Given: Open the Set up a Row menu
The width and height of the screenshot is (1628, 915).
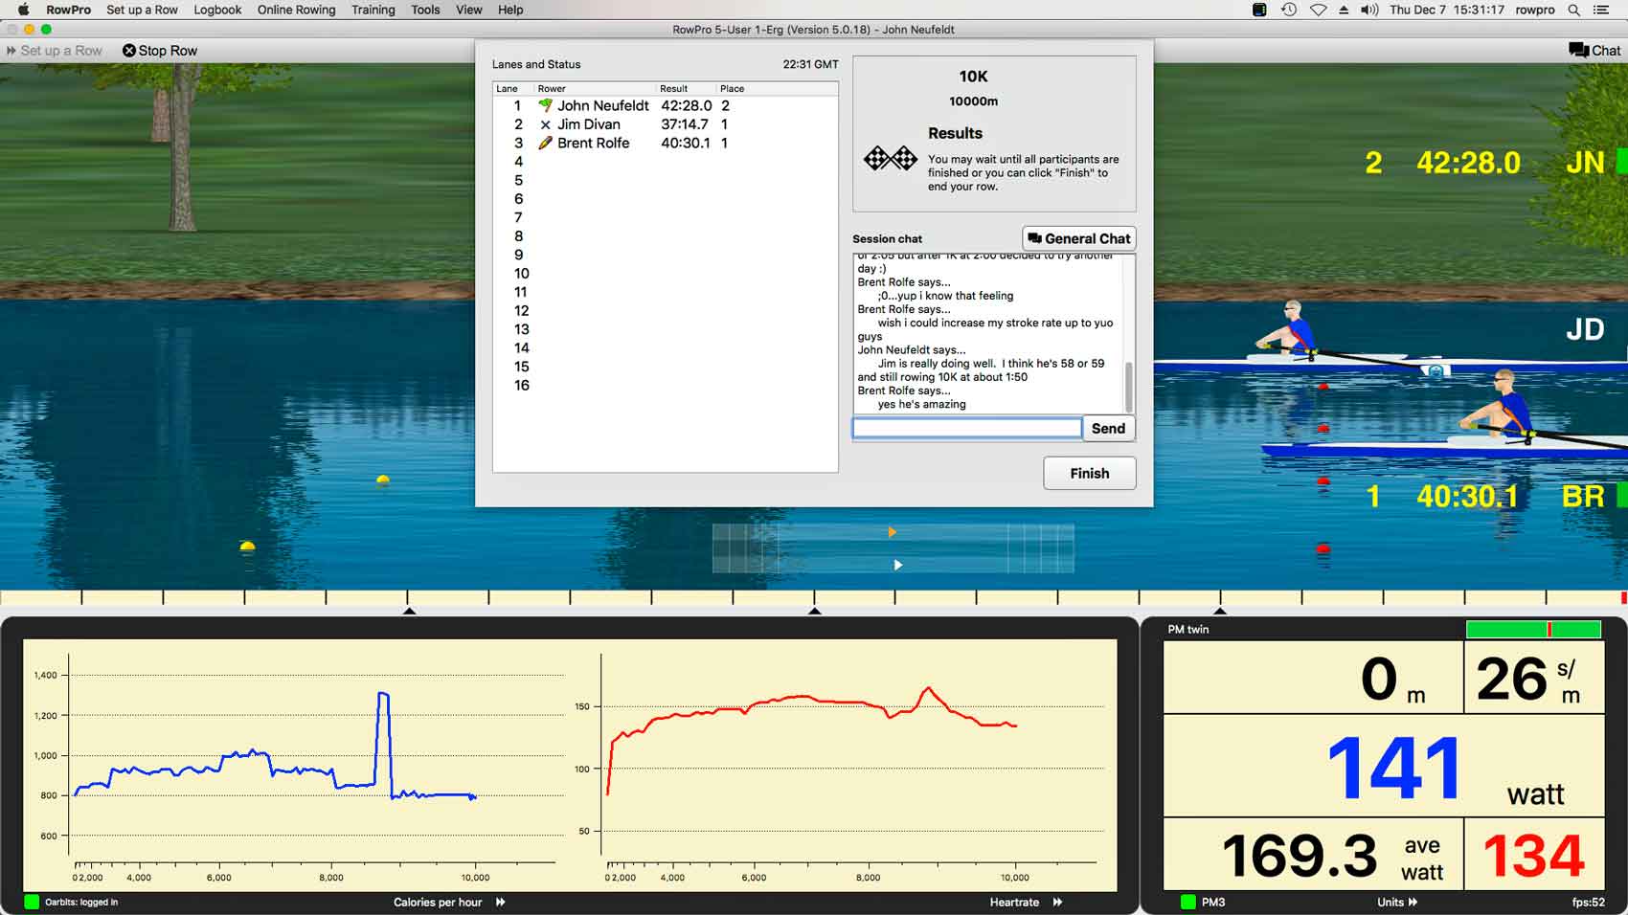Looking at the screenshot, I should 142,10.
